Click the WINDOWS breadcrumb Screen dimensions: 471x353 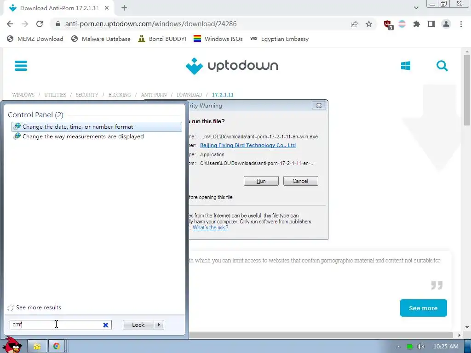click(23, 95)
